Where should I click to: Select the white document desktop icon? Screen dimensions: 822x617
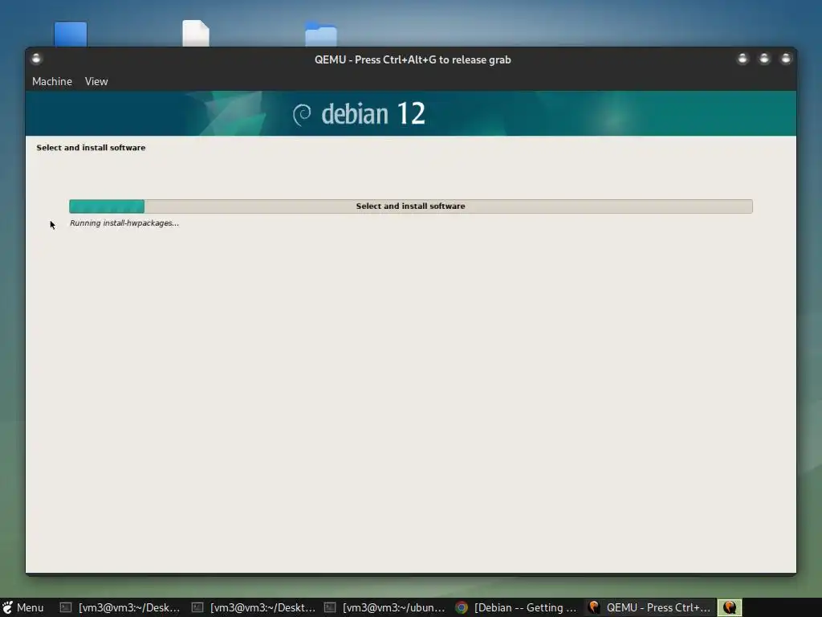pos(196,33)
